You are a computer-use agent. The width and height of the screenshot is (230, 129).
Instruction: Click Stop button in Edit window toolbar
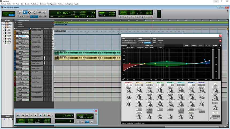pyautogui.click(x=143, y=17)
